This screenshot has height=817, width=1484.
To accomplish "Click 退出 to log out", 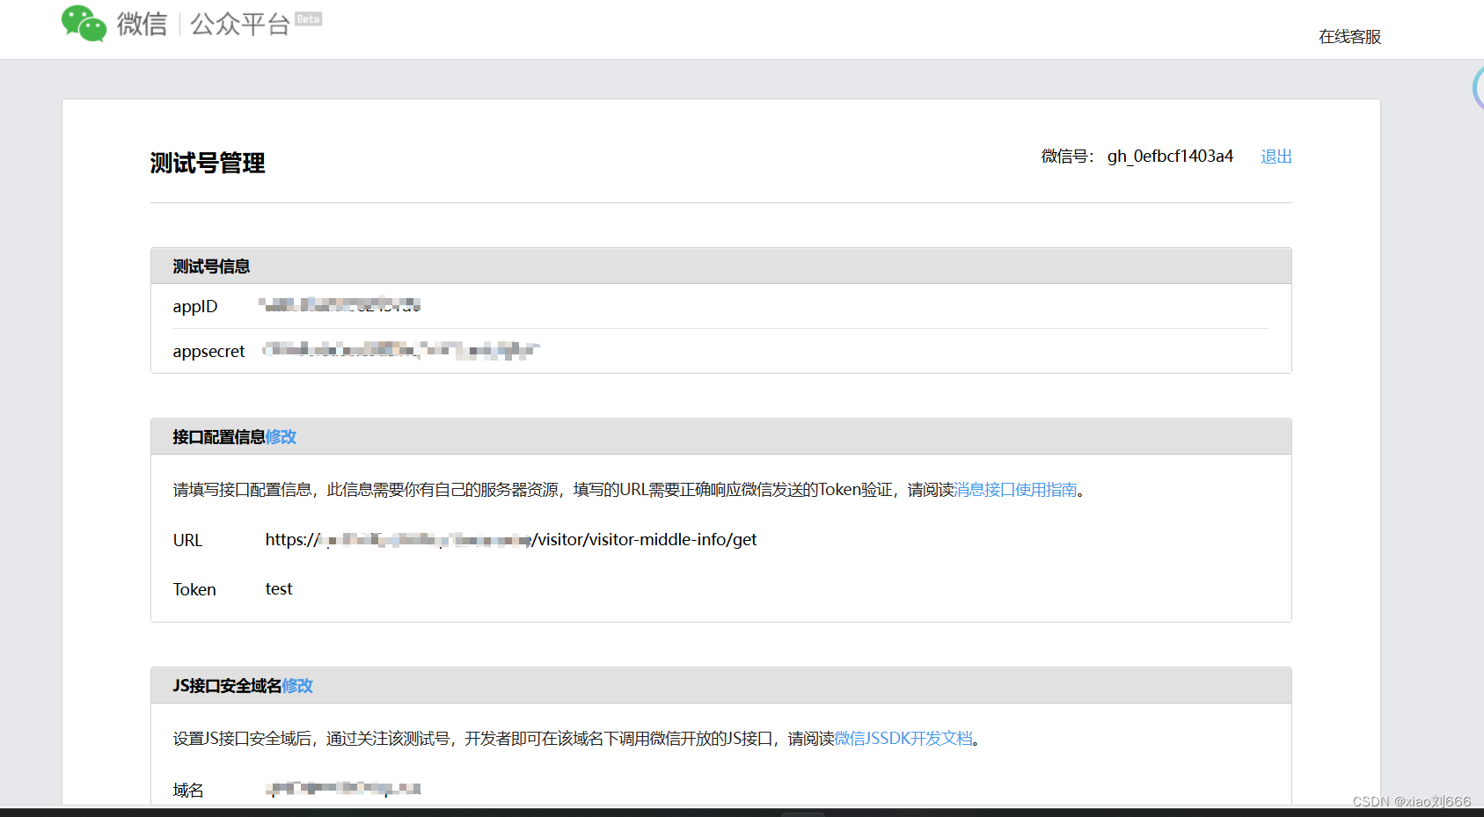I will coord(1276,157).
